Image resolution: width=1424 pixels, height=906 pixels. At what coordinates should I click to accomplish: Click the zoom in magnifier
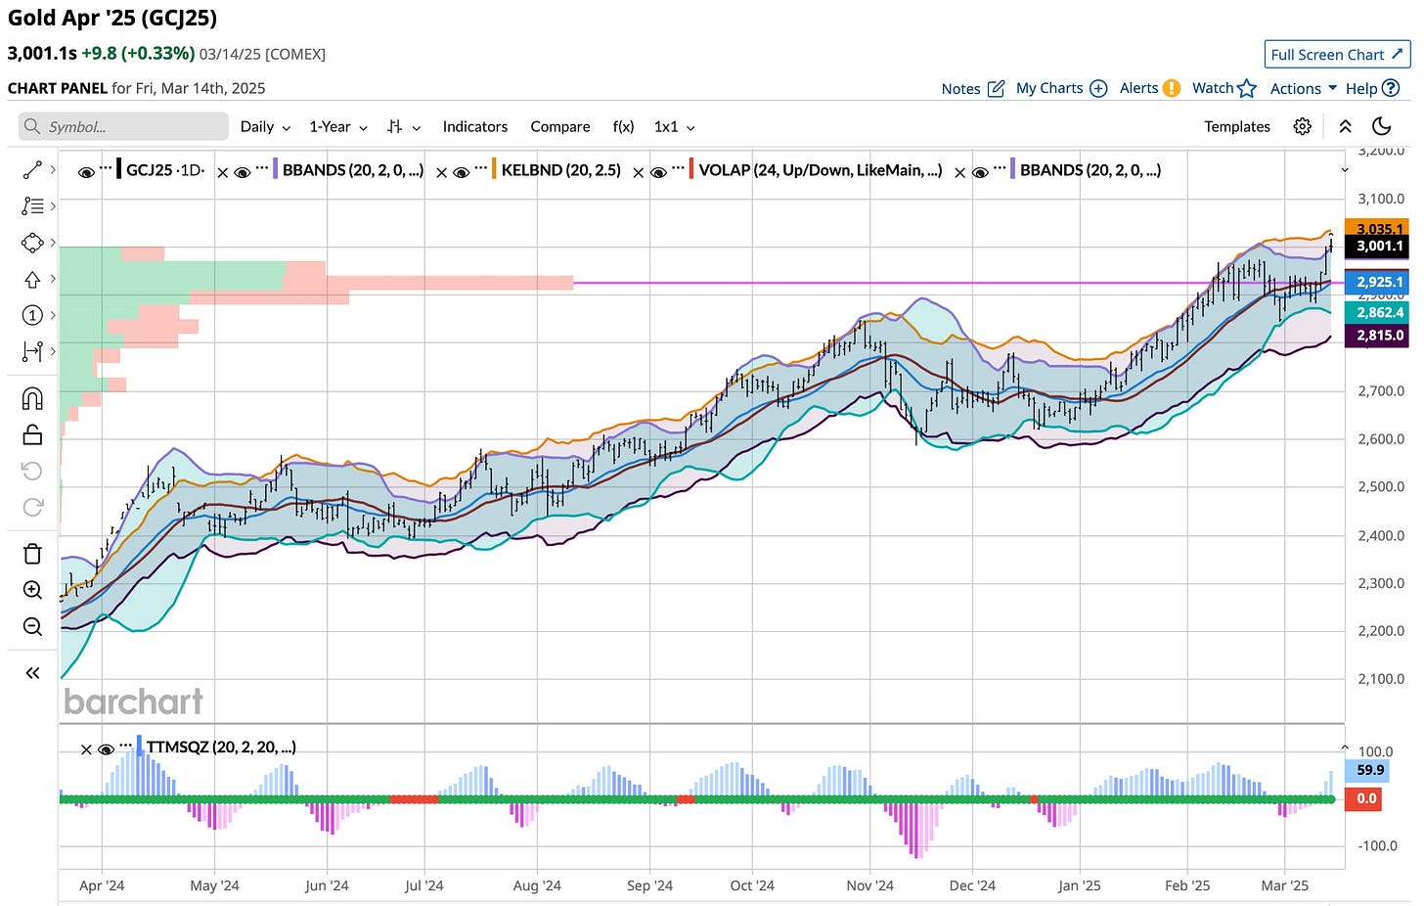32,590
